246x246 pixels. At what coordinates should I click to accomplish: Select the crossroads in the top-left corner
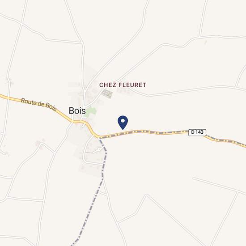21,24
